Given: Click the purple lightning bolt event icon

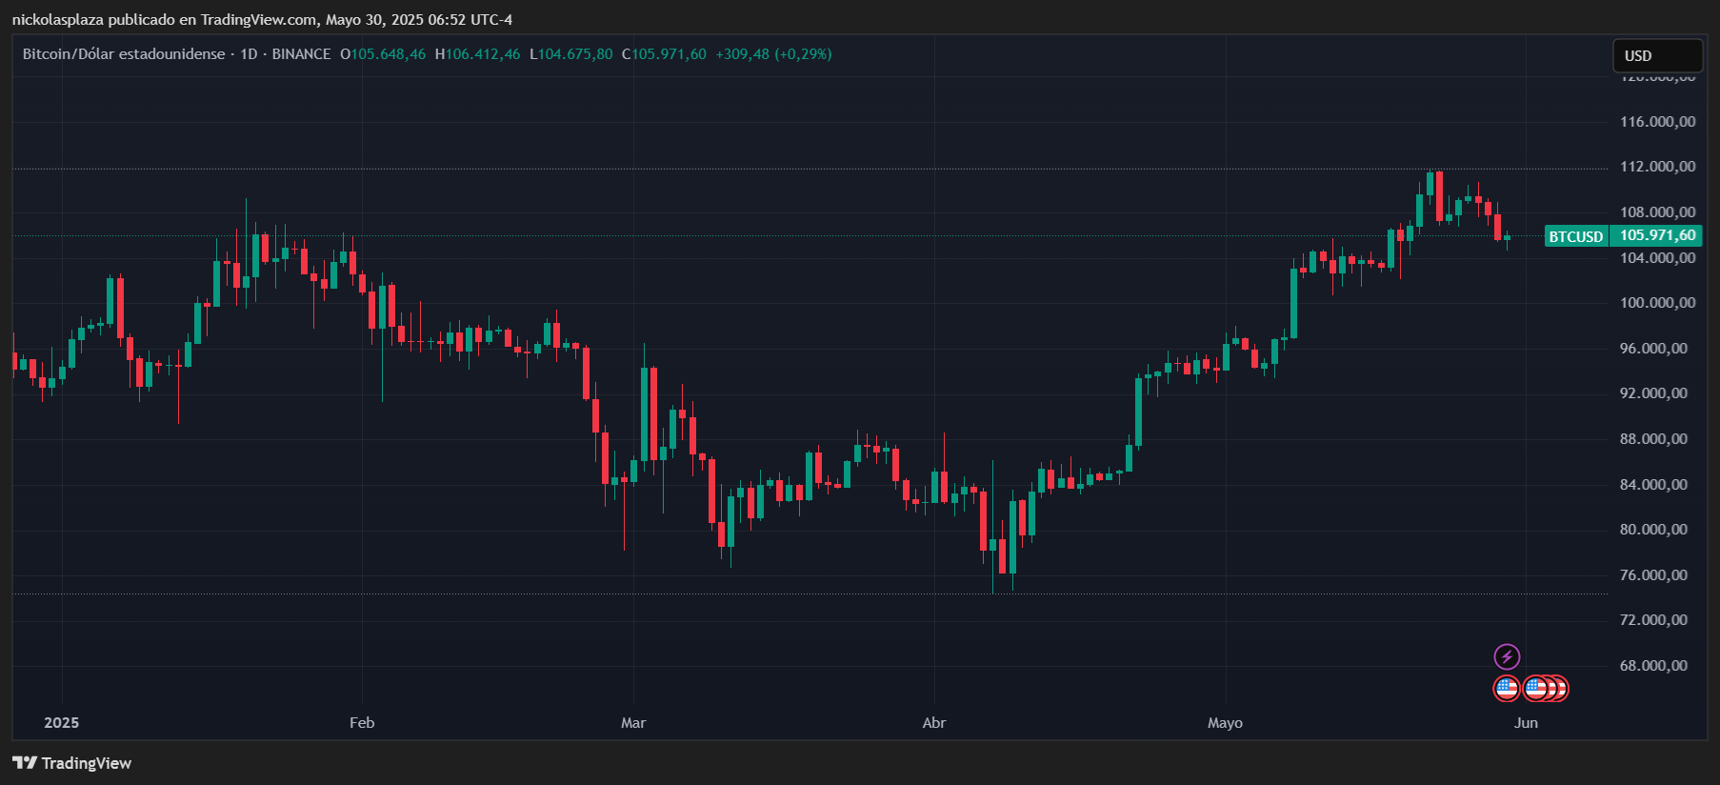Looking at the screenshot, I should [1507, 656].
